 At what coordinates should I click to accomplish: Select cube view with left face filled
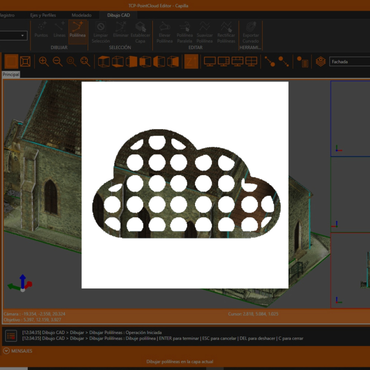[x=131, y=61]
